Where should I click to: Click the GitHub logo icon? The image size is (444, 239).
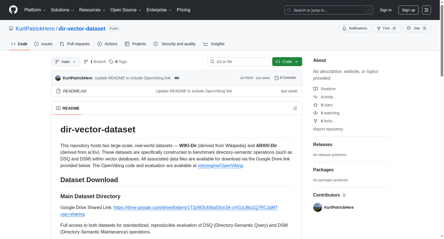(x=13, y=10)
